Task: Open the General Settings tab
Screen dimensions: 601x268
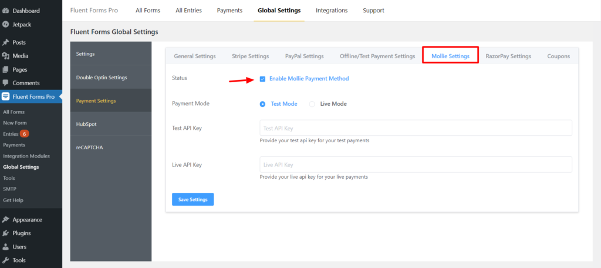Action: click(195, 56)
